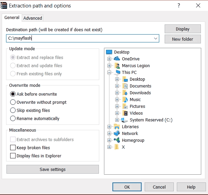Click the This PC computer icon

(x=118, y=72)
